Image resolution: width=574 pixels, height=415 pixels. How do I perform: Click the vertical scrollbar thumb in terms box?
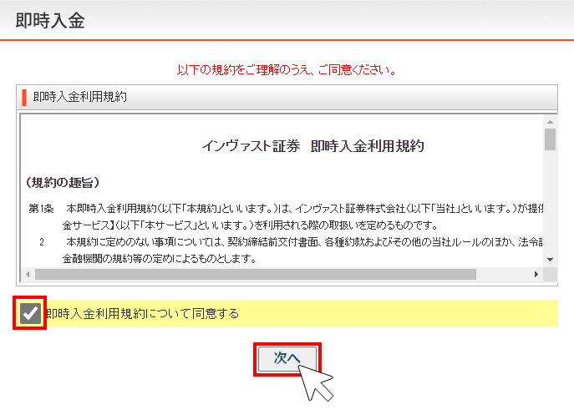550,139
